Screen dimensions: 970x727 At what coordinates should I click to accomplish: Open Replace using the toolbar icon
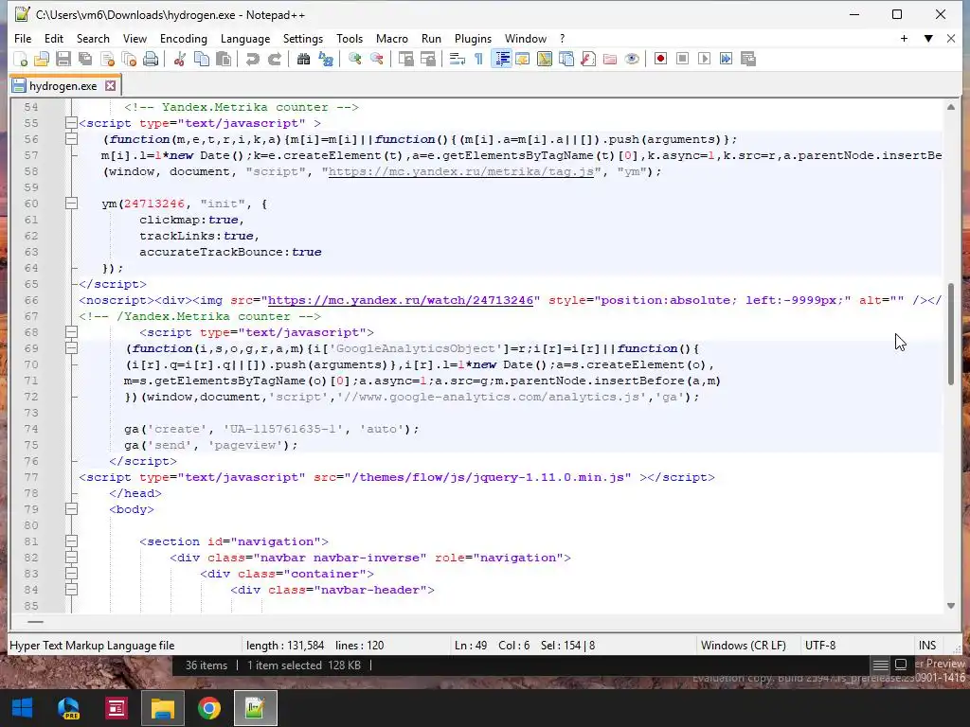click(326, 59)
